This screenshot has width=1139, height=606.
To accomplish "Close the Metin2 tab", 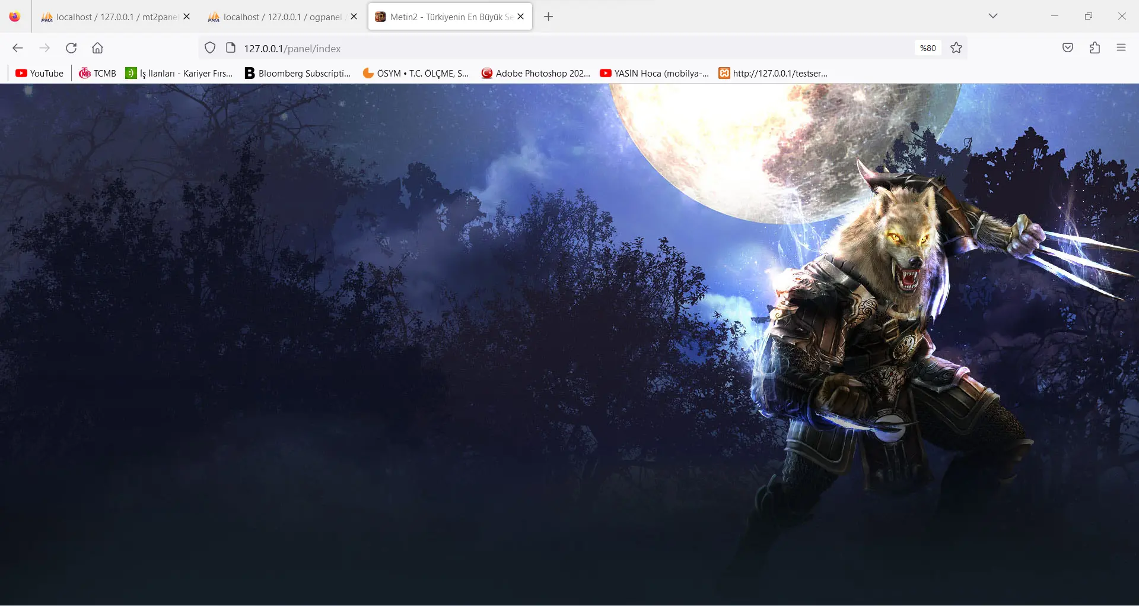I will (521, 17).
